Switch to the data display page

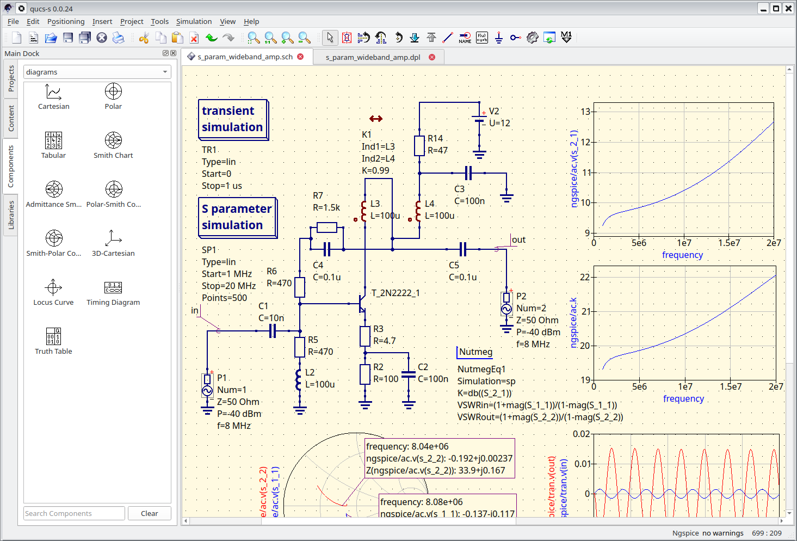tap(549, 38)
